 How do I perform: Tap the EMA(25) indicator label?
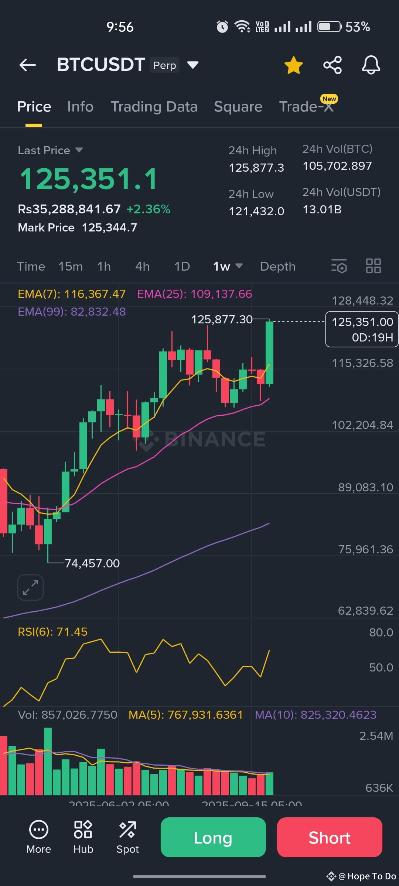[x=194, y=294]
